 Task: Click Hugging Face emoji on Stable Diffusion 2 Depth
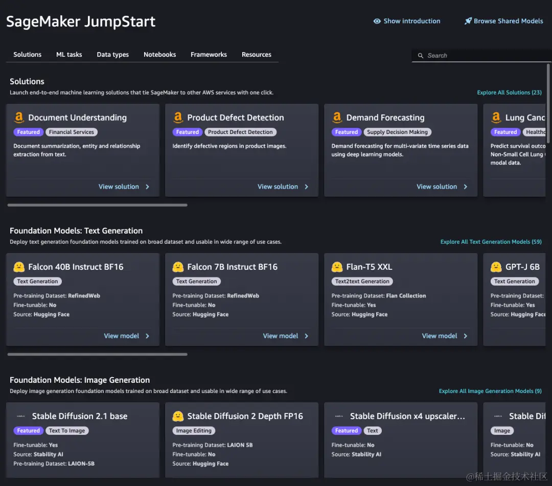coord(178,416)
